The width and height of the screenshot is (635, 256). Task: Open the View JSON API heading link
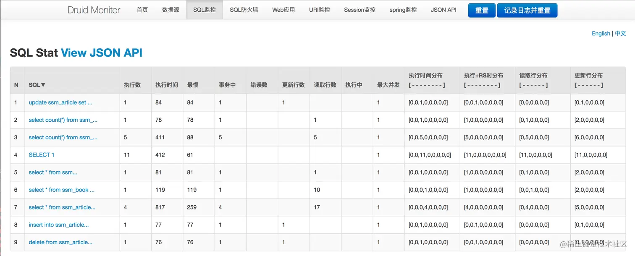102,53
